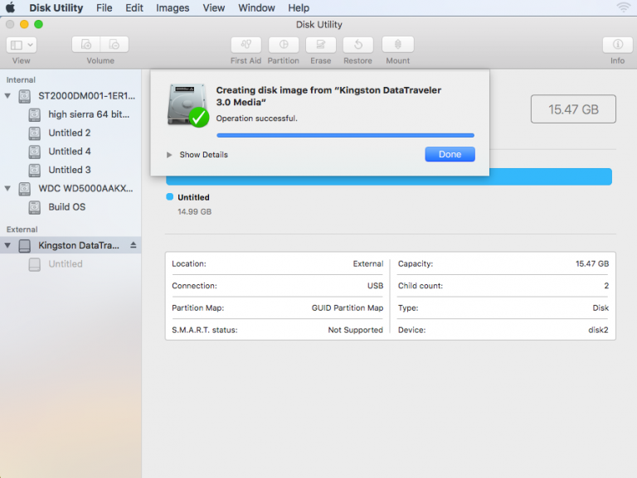This screenshot has width=637, height=478.
Task: Open the Disk Utility application menu
Action: click(56, 7)
